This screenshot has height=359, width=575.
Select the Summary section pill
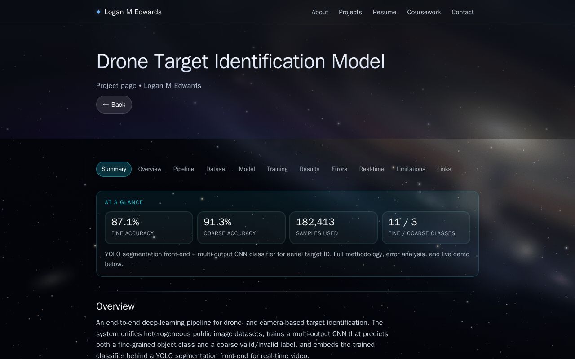point(114,169)
